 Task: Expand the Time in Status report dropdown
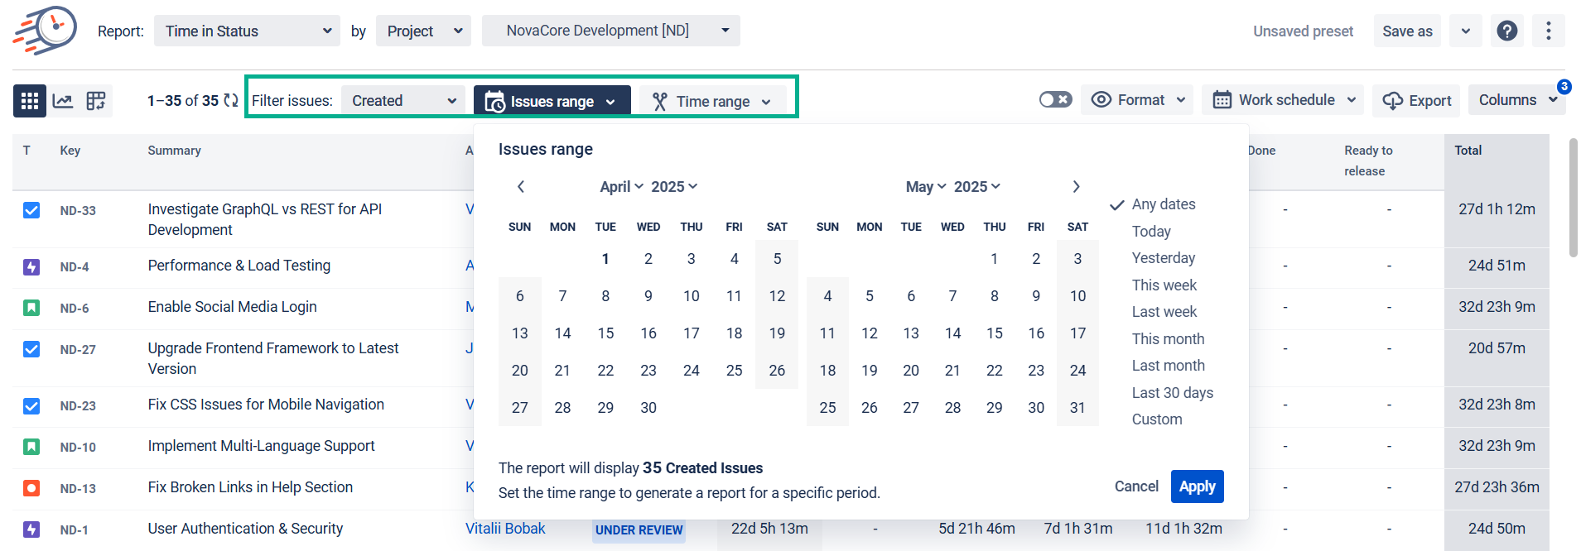[247, 31]
